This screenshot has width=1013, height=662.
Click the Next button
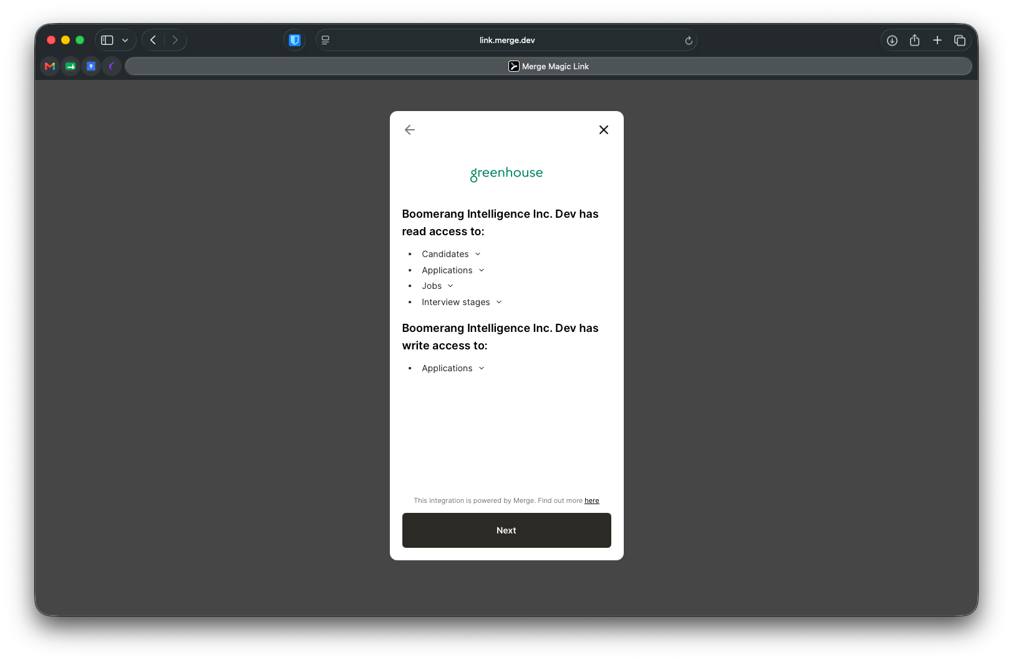pos(506,530)
